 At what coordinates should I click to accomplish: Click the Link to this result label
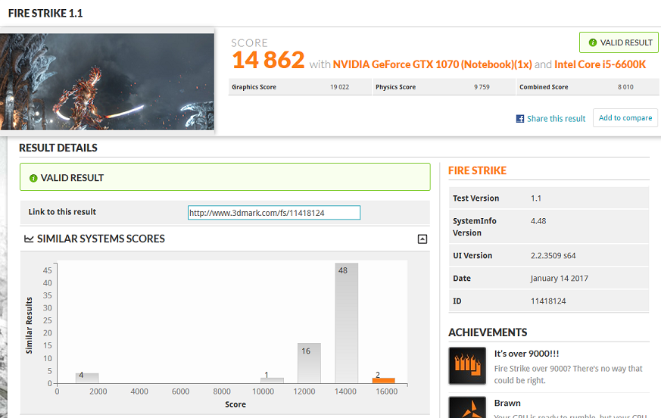(62, 212)
